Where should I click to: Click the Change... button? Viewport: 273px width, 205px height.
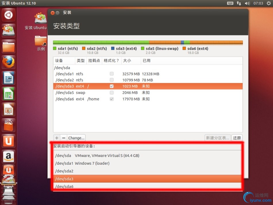coord(76,138)
